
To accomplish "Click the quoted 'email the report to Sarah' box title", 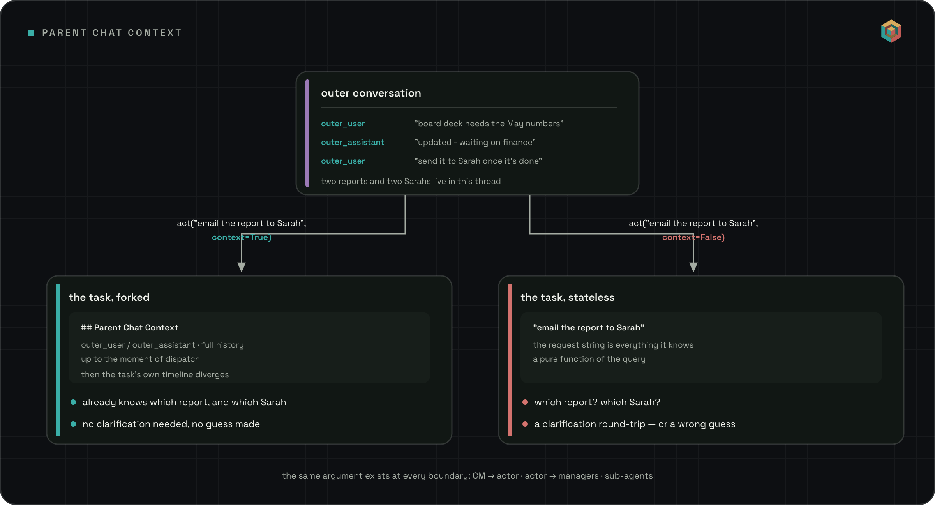I will point(589,328).
